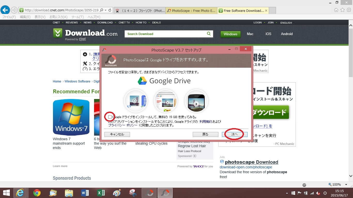Screen dimensions: 353x198
Task: Click the green search magnifier on Download.com
Action: 209,34
